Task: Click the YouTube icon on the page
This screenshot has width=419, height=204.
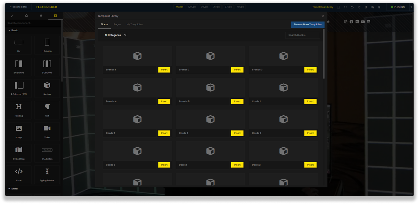Action: [x=363, y=22]
